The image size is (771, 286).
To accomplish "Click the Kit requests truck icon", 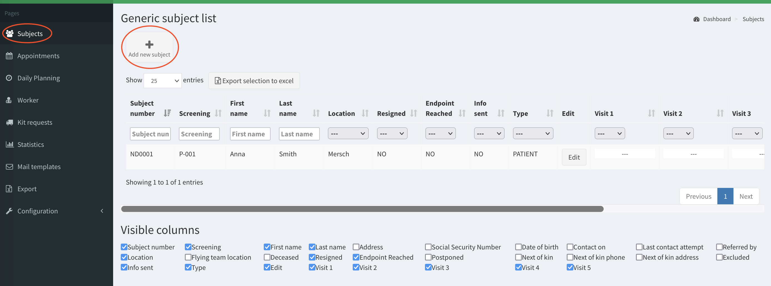I will [9, 122].
